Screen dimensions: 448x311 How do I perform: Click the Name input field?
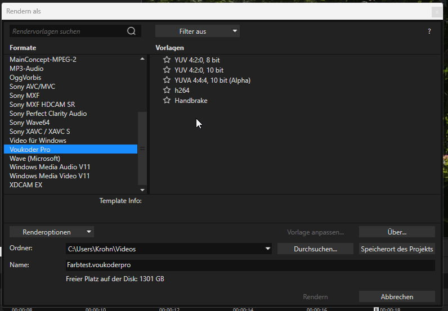point(250,265)
